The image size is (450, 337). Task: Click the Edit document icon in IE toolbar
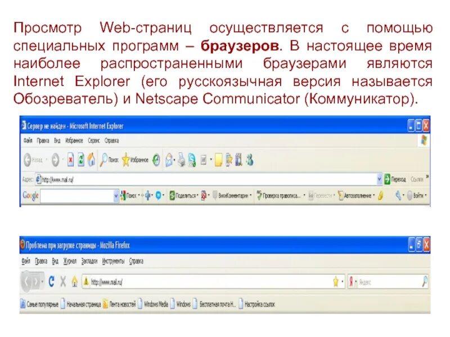[x=204, y=160]
